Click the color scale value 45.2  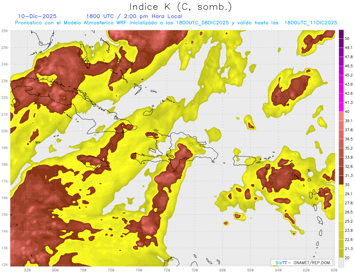348,75
